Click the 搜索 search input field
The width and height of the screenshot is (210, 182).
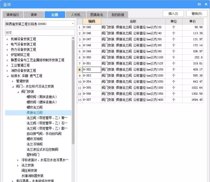(x=40, y=33)
